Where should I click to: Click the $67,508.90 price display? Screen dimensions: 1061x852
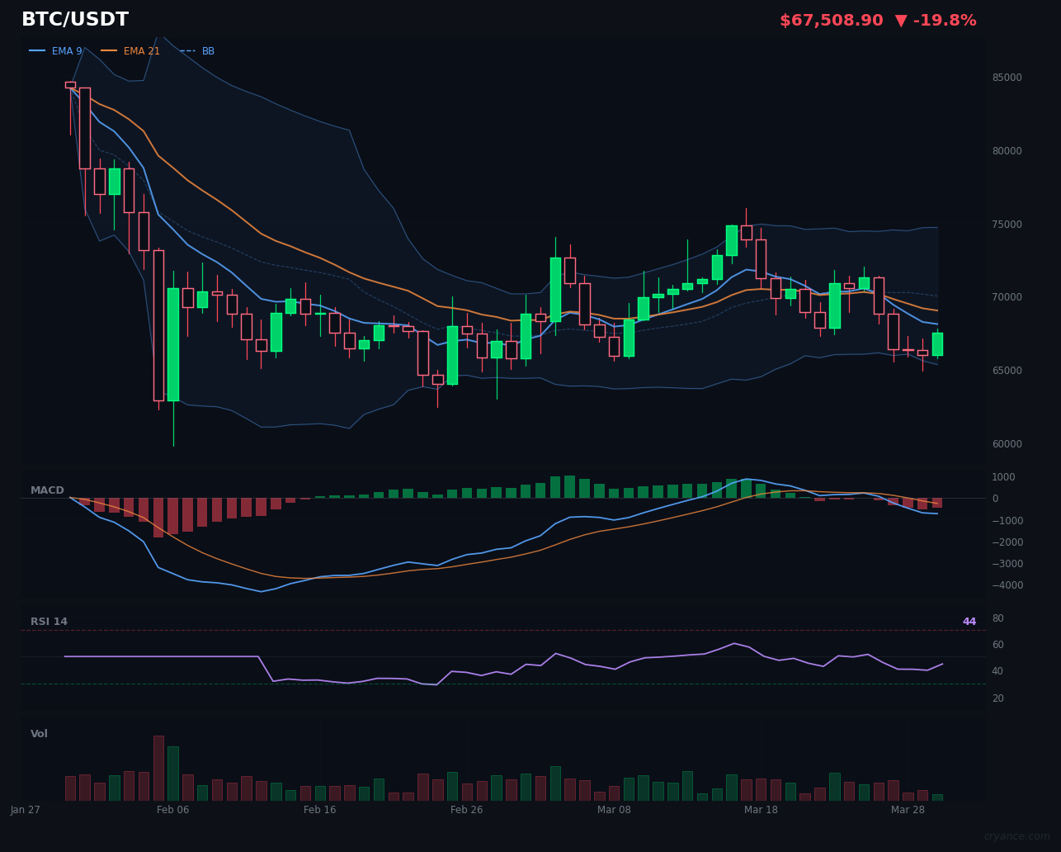coord(831,20)
